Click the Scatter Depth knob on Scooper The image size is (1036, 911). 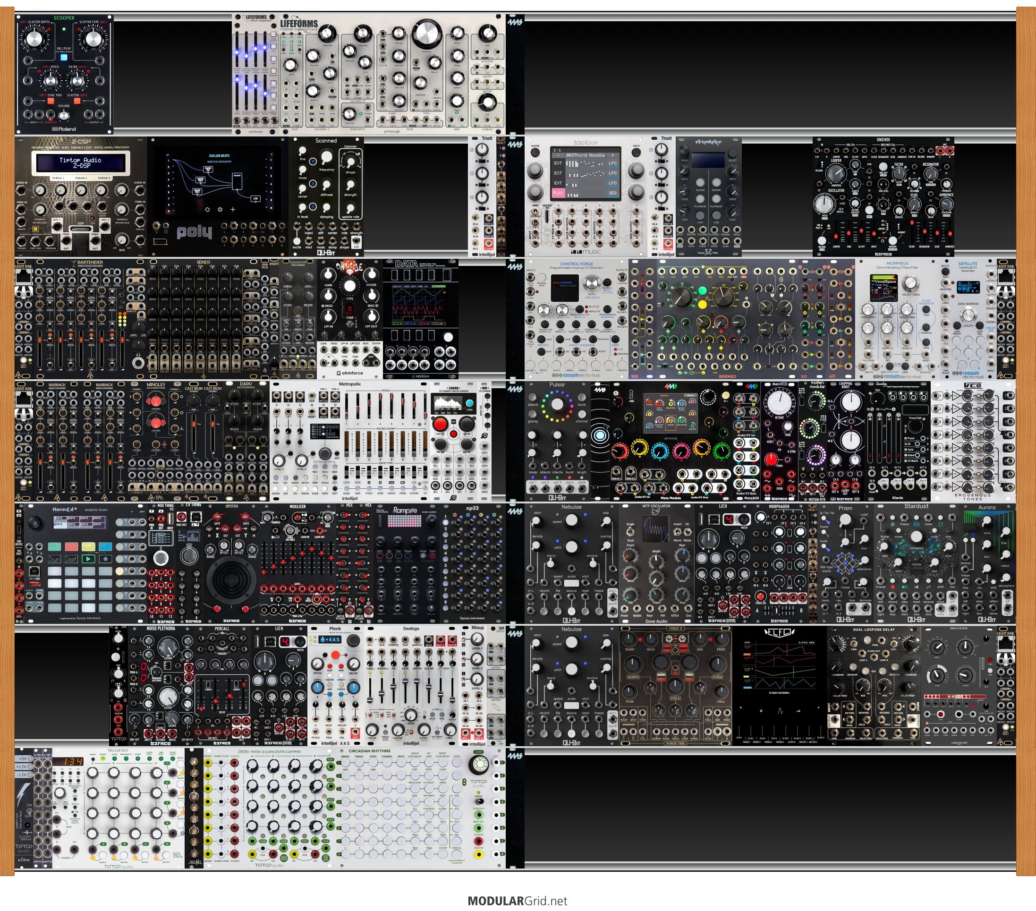34,39
